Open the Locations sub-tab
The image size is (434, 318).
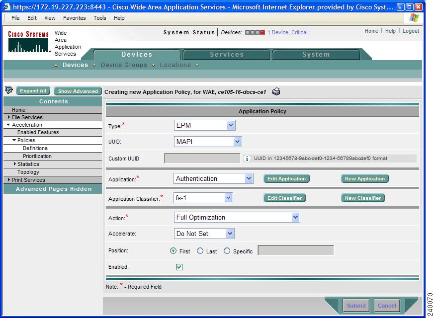pyautogui.click(x=175, y=65)
